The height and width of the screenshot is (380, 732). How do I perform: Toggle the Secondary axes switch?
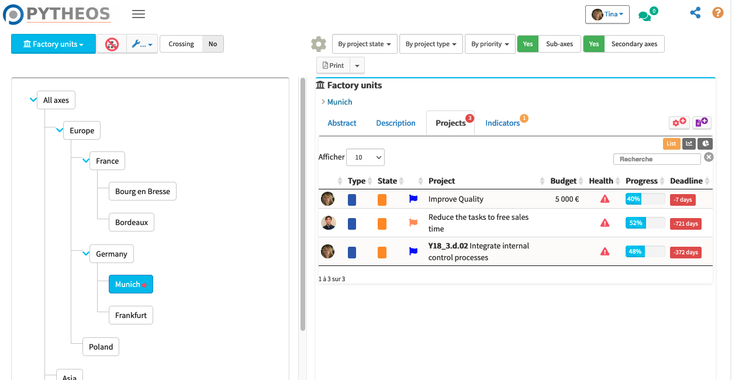click(624, 44)
